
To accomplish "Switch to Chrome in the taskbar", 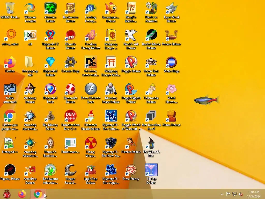I will tap(38, 194).
